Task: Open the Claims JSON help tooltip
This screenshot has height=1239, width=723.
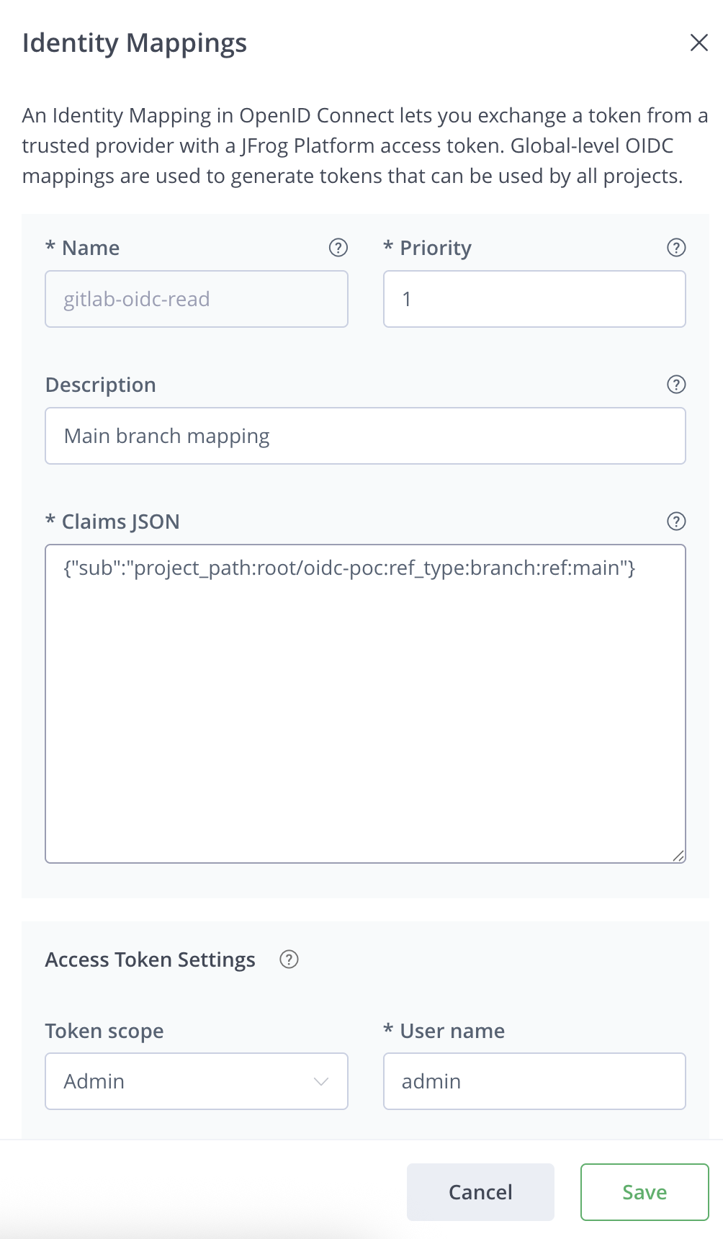Action: [675, 521]
